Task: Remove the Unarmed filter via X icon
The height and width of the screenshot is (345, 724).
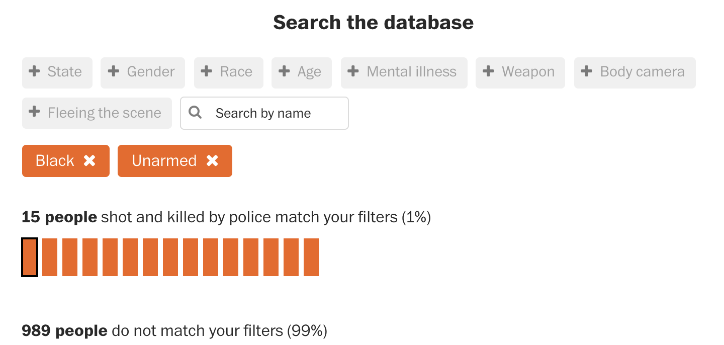Action: [213, 161]
